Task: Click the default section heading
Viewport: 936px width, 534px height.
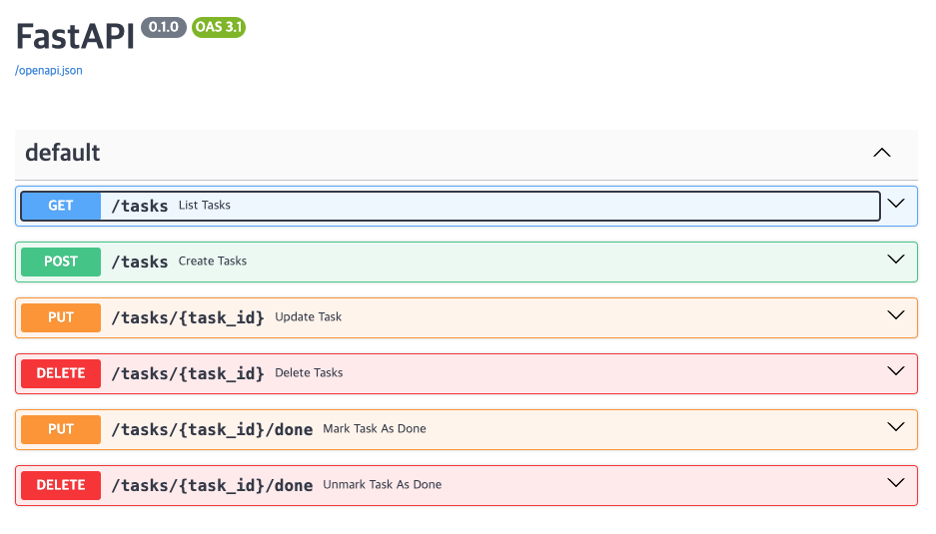Action: [x=63, y=153]
